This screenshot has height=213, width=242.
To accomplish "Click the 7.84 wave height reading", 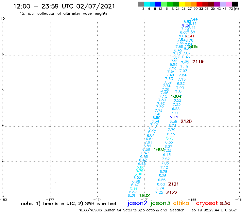I will point(182,75).
